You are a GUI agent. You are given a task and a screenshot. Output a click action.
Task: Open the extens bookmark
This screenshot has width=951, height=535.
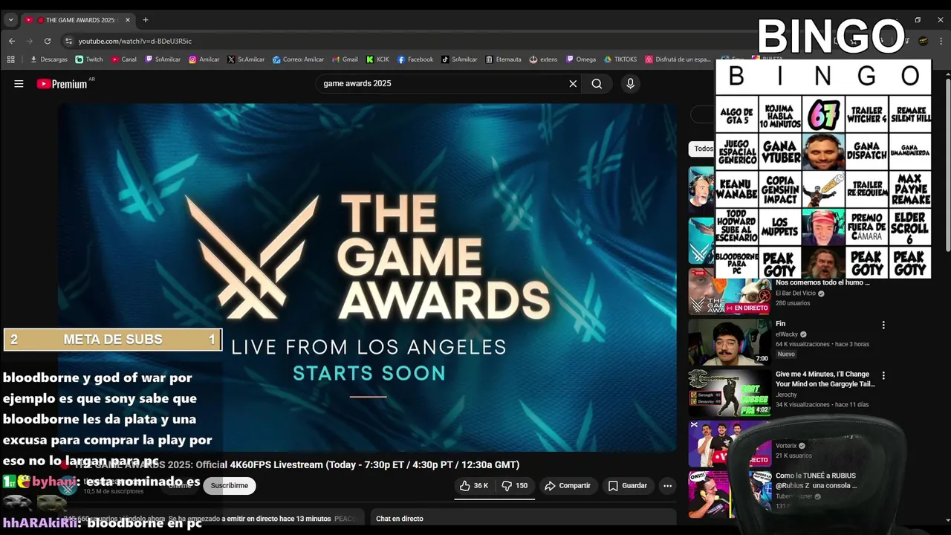tap(543, 59)
